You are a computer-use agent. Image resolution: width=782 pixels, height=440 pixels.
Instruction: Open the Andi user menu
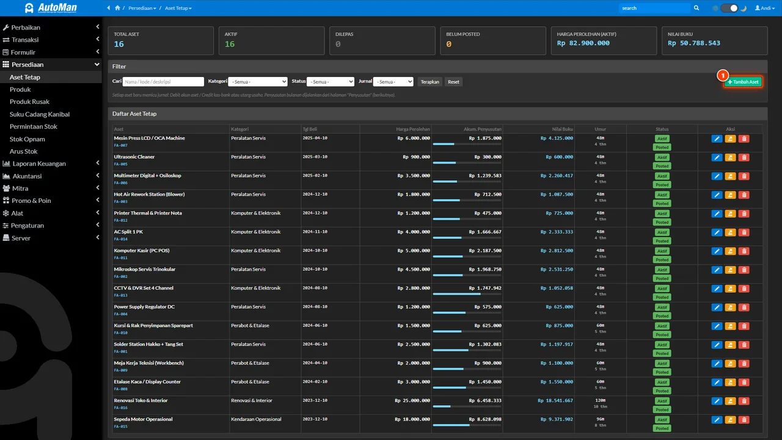coord(766,8)
